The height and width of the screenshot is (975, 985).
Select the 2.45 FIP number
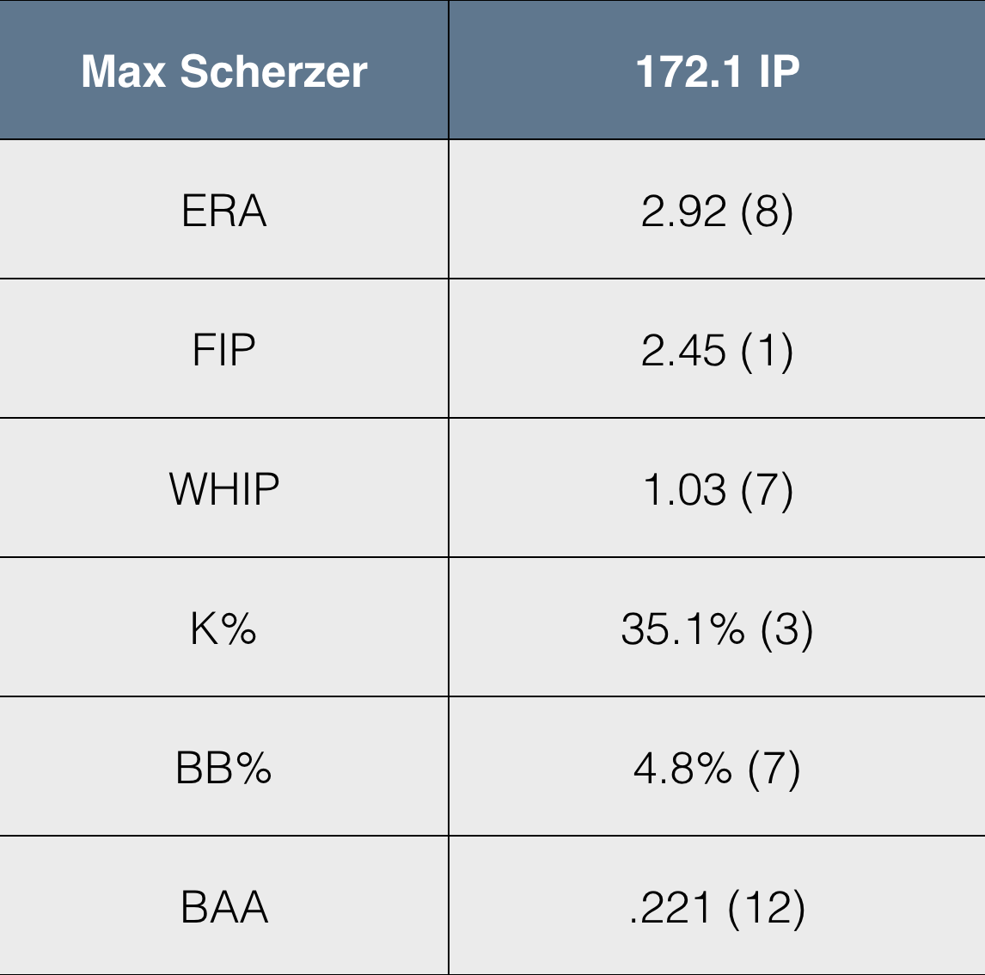coord(683,350)
